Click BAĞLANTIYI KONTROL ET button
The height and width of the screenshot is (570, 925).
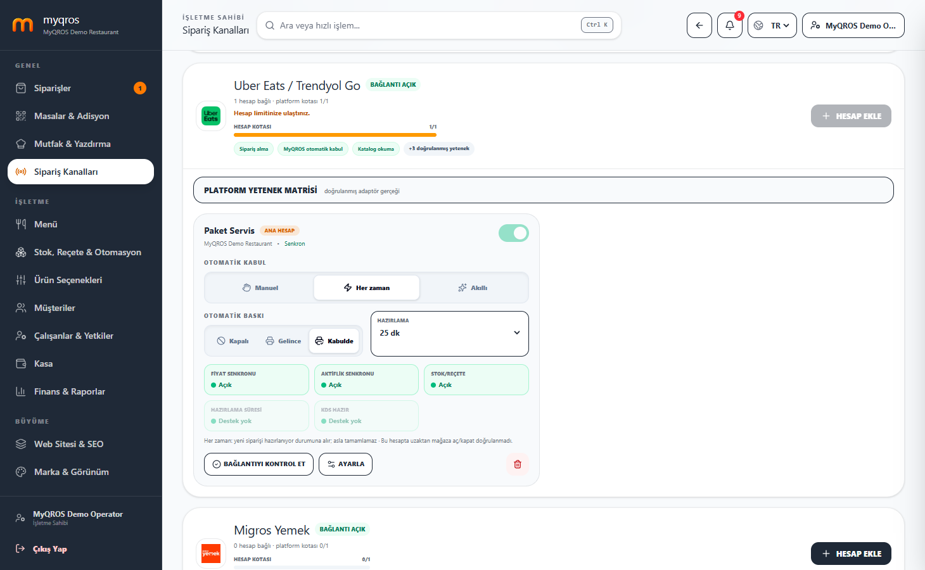coord(258,464)
